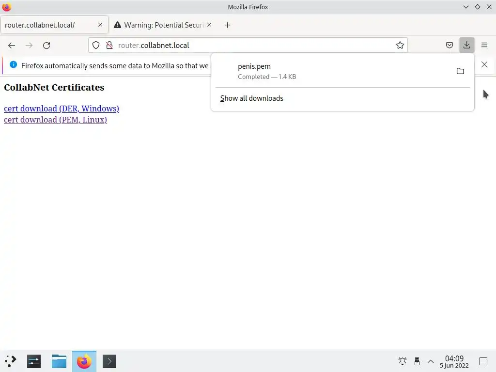496x372 pixels.
Task: Dismiss the Mozilla data notification bar
Action: tap(484, 64)
